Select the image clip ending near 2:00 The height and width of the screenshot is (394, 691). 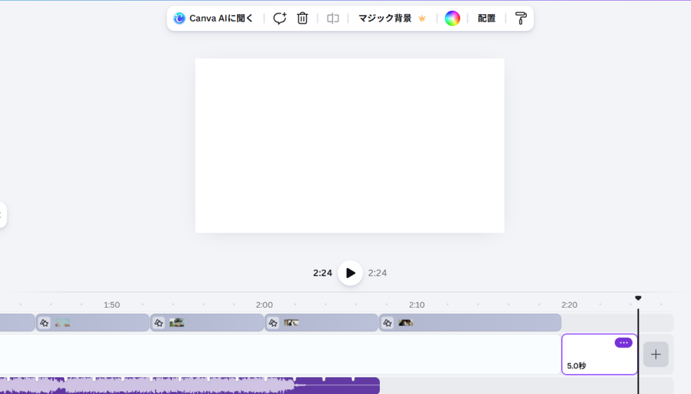pos(216,323)
